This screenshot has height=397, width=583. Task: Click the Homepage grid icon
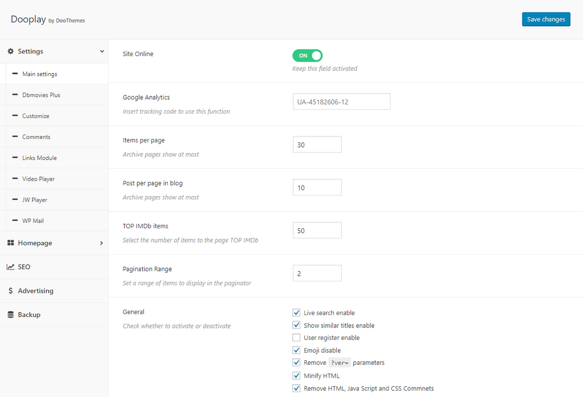pos(11,243)
